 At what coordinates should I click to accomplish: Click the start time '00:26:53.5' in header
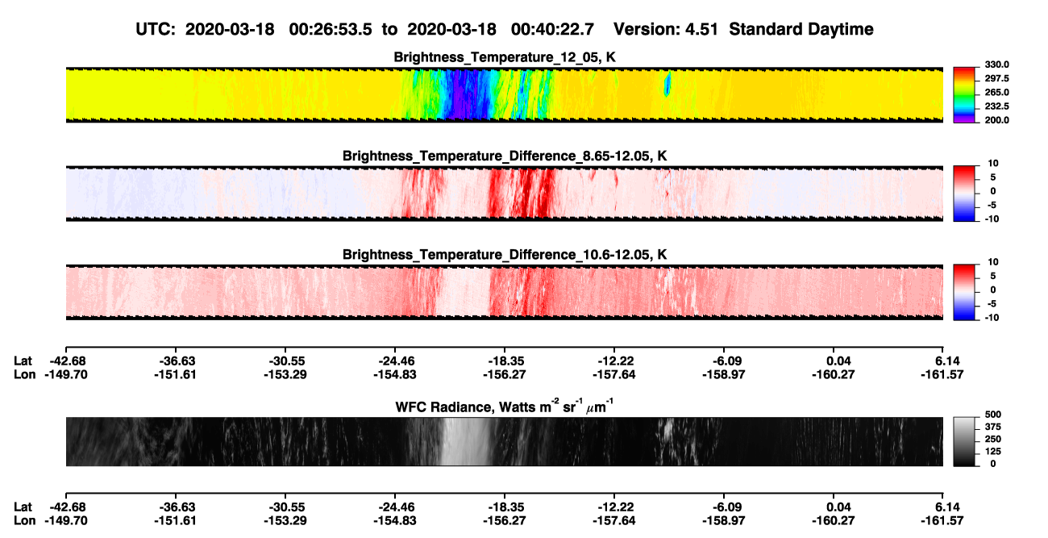331,29
